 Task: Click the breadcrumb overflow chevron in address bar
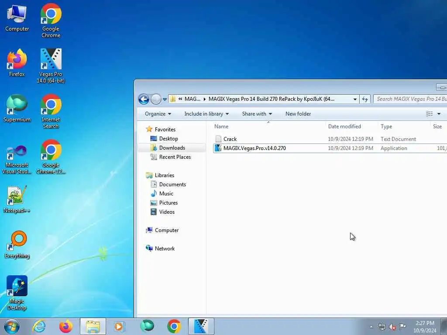click(x=180, y=99)
